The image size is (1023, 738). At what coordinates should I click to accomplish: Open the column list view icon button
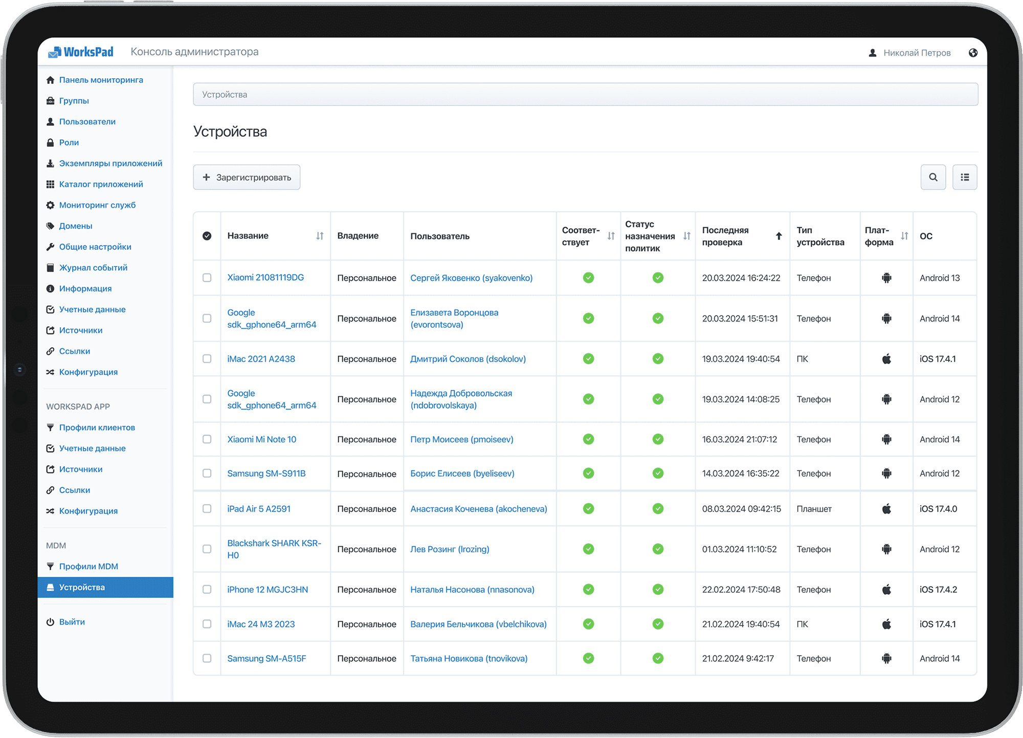click(965, 177)
